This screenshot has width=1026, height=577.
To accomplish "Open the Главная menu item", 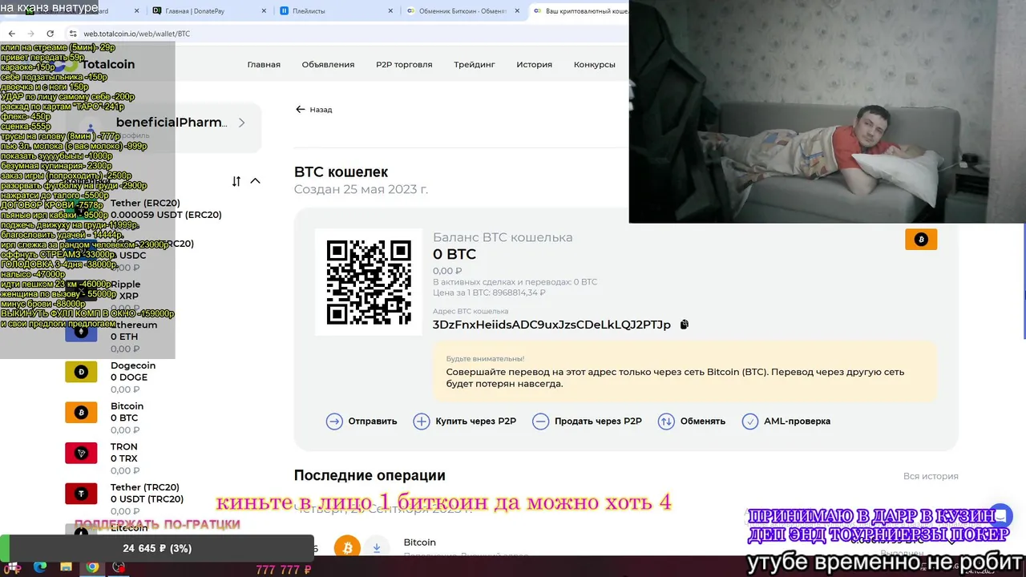I will 264,64.
